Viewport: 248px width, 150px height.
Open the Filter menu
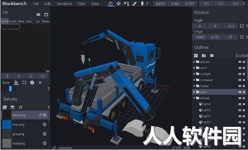pos(81,4)
